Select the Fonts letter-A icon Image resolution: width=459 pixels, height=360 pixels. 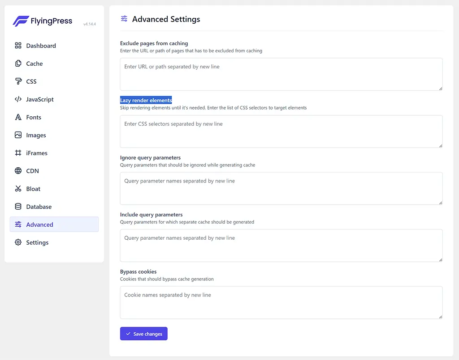18,117
